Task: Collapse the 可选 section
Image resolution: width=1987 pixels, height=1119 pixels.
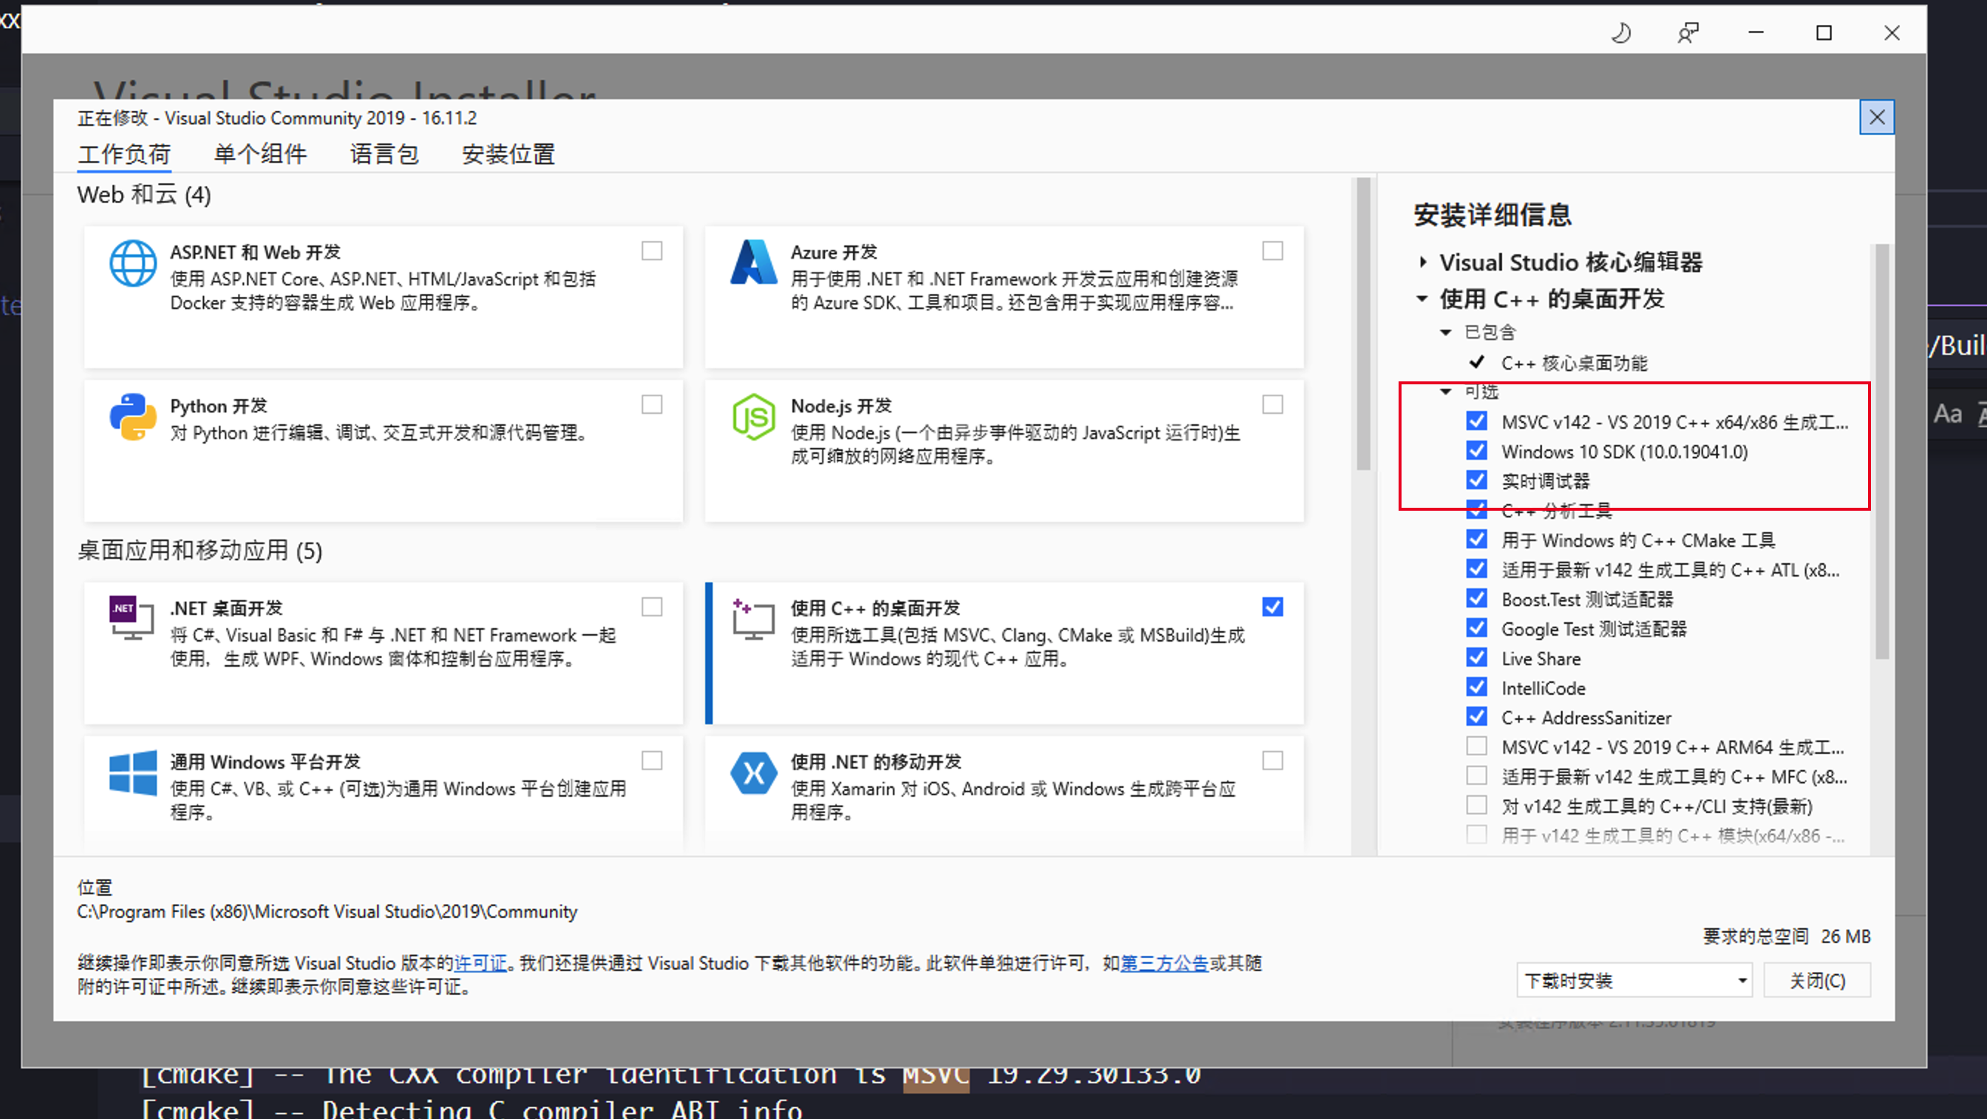Action: (1445, 392)
